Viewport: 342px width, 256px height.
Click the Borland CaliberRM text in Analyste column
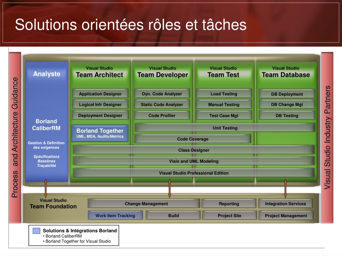(46, 125)
